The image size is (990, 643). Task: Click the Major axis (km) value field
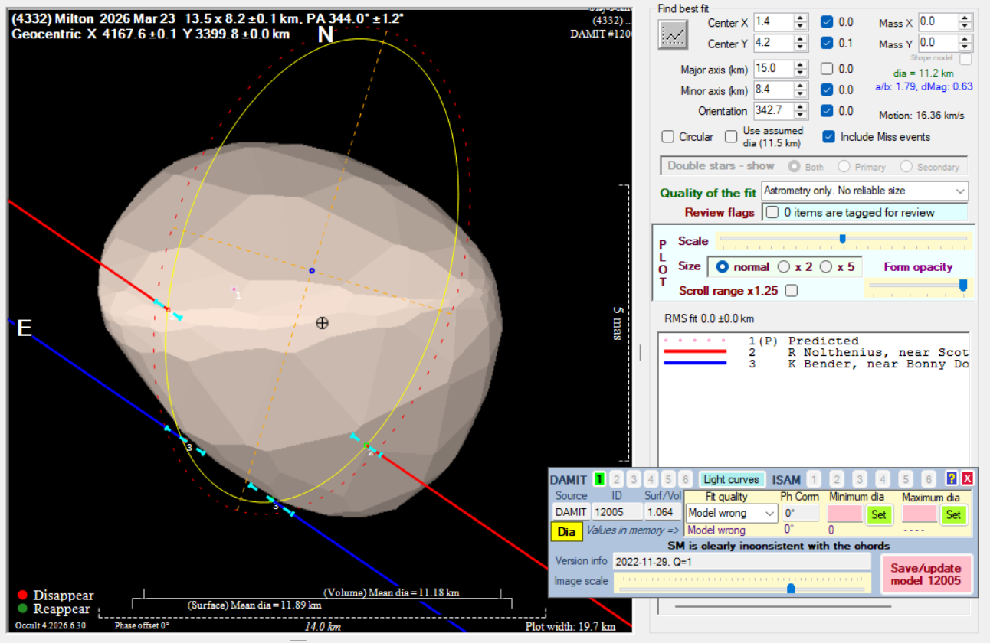pos(773,69)
